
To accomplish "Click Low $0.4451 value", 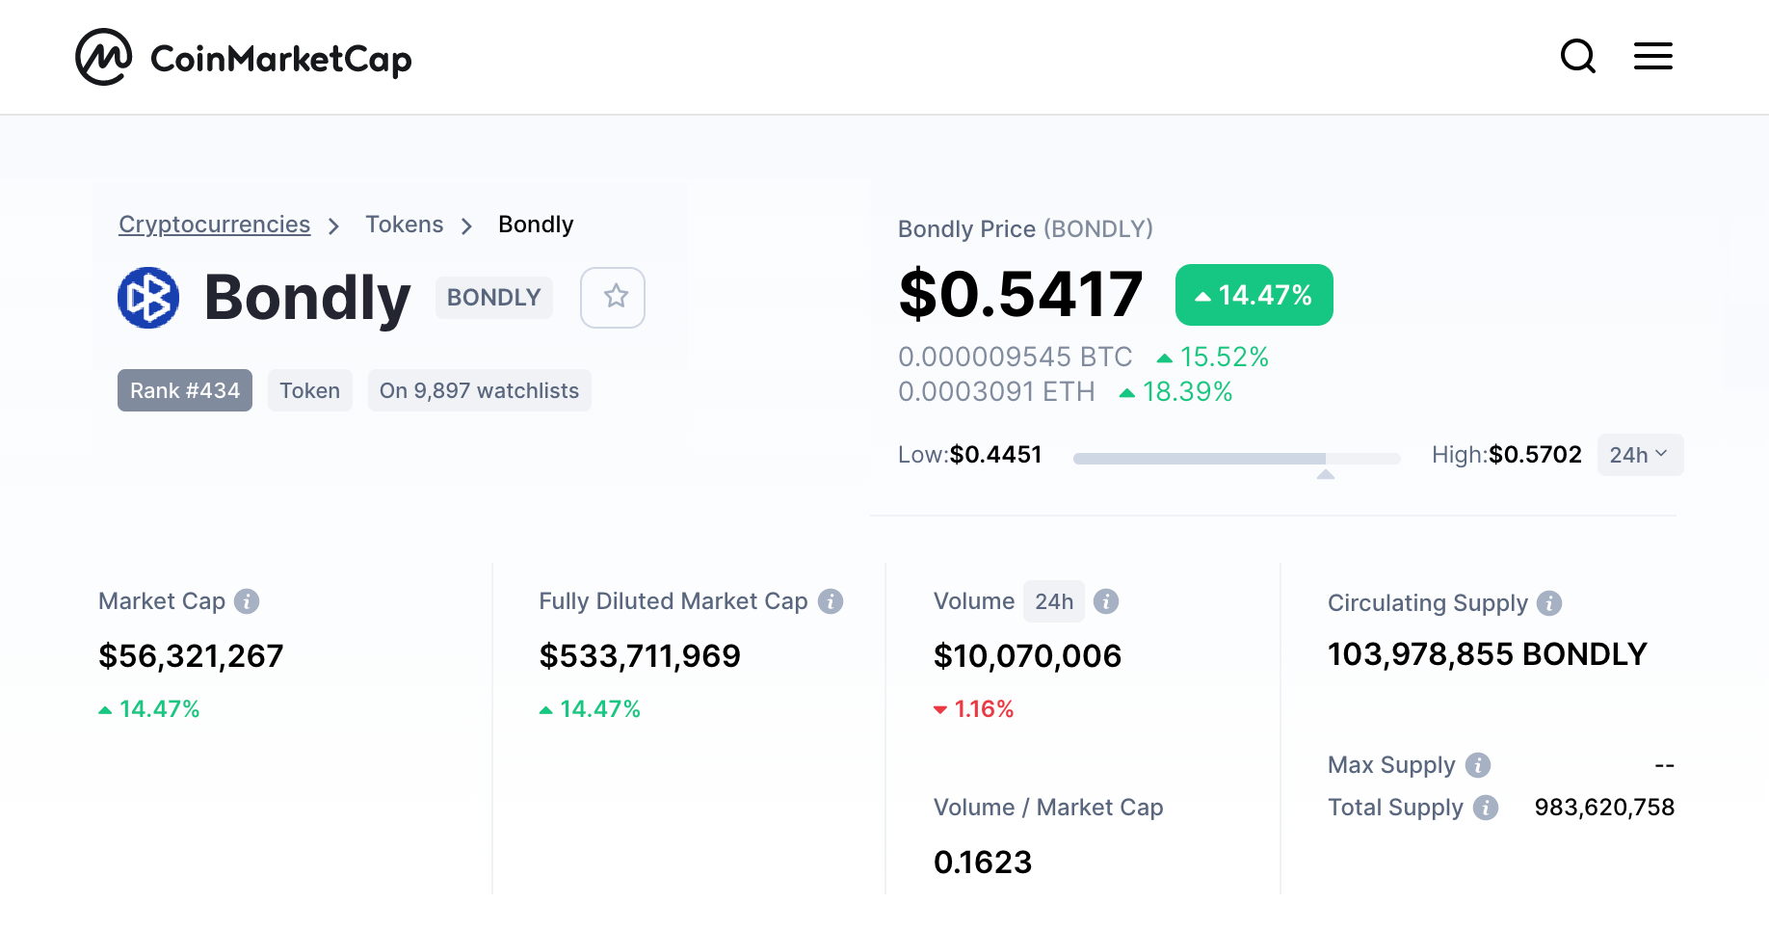I will [x=996, y=455].
